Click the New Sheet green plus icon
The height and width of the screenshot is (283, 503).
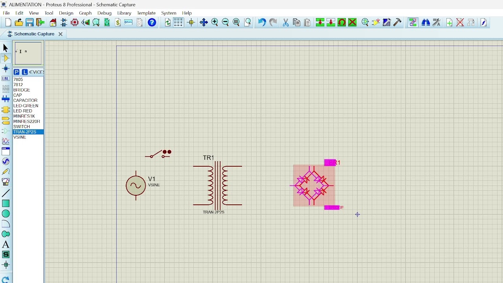click(x=449, y=22)
